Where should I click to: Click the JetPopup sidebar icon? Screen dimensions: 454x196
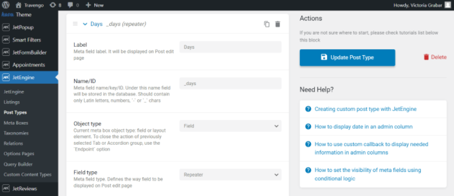click(x=6, y=27)
